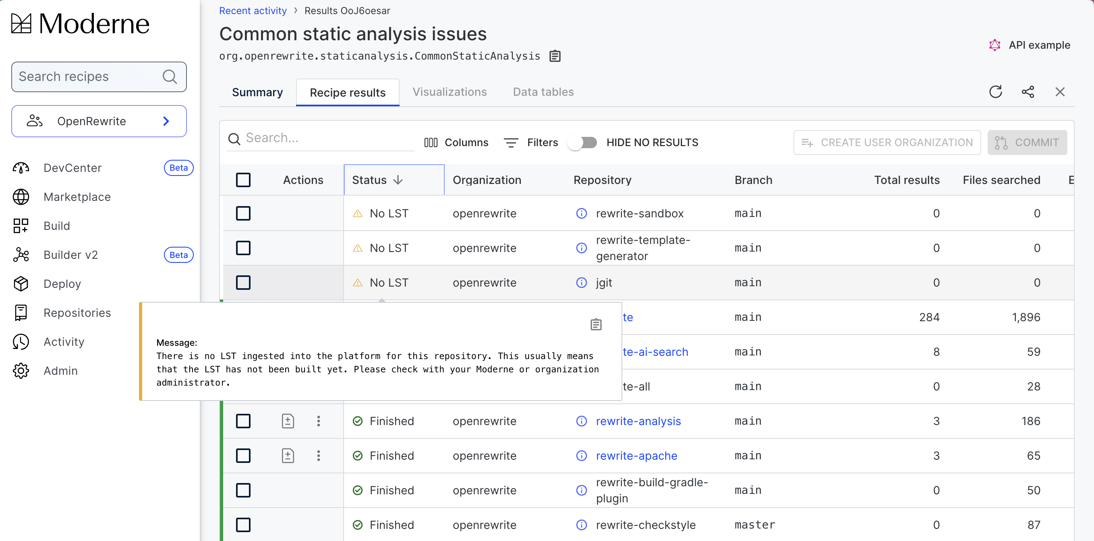The width and height of the screenshot is (1094, 541).
Task: Click the info icon beside rewrite-apache
Action: pos(581,456)
